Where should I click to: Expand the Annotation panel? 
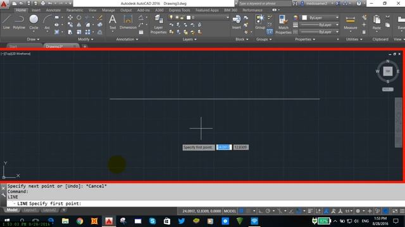click(127, 39)
